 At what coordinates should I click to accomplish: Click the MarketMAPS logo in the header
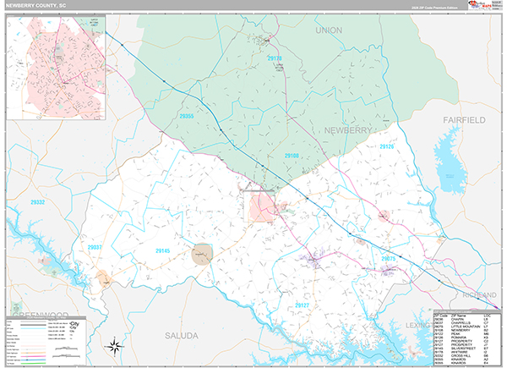pyautogui.click(x=480, y=5)
